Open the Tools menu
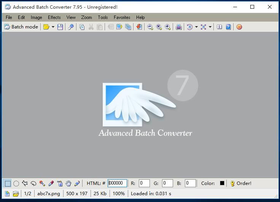This screenshot has width=280, height=202. (x=103, y=17)
